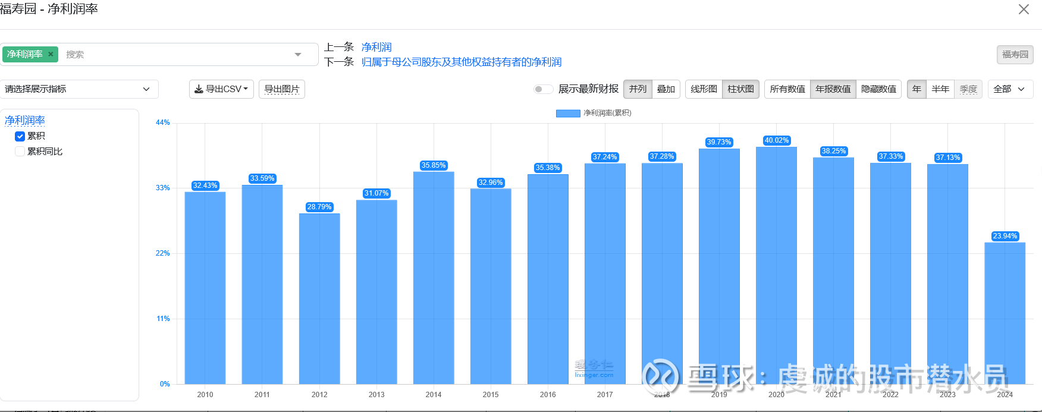Click the 2013 bar labeled 31.07%
Screen dimensions: 1042x412
[x=376, y=292]
